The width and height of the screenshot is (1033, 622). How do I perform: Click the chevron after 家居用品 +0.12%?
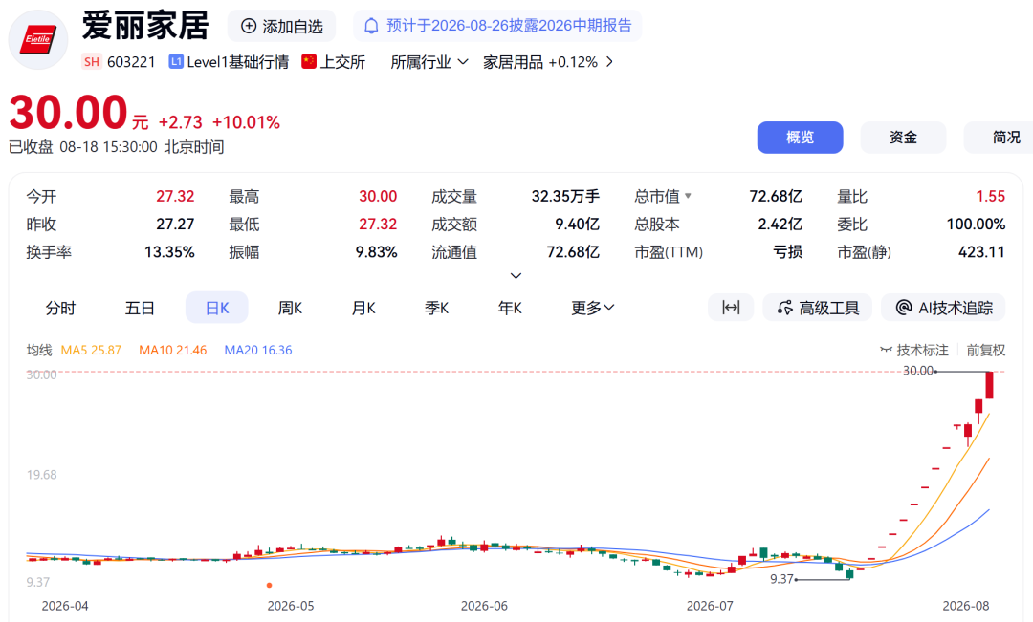(x=609, y=62)
